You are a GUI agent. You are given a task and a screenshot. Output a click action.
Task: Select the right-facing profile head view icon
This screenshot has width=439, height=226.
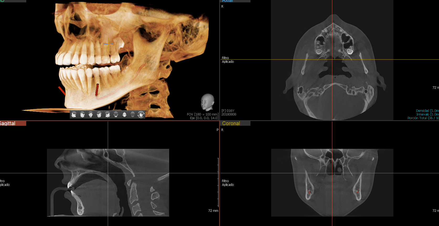coord(108,114)
